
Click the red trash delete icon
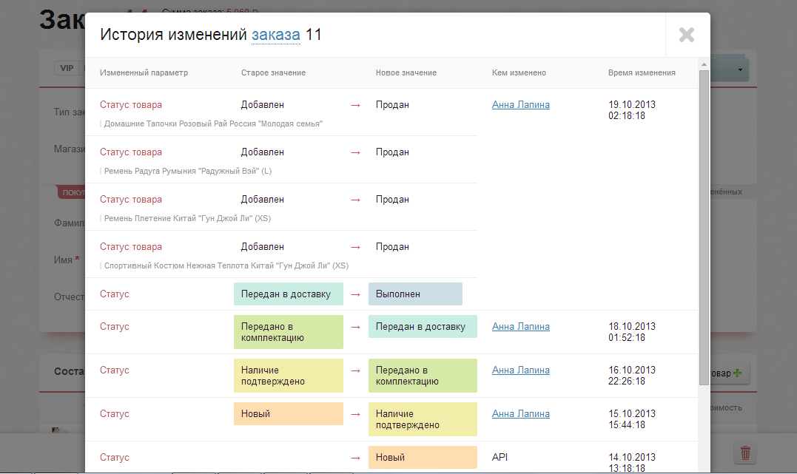click(x=745, y=453)
